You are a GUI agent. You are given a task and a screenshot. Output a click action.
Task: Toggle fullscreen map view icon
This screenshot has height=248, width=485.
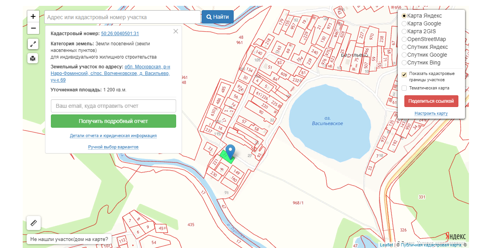[x=33, y=44]
